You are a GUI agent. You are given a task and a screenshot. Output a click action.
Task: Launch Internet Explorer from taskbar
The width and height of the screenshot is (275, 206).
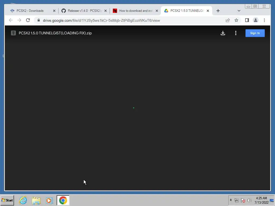coord(23,200)
